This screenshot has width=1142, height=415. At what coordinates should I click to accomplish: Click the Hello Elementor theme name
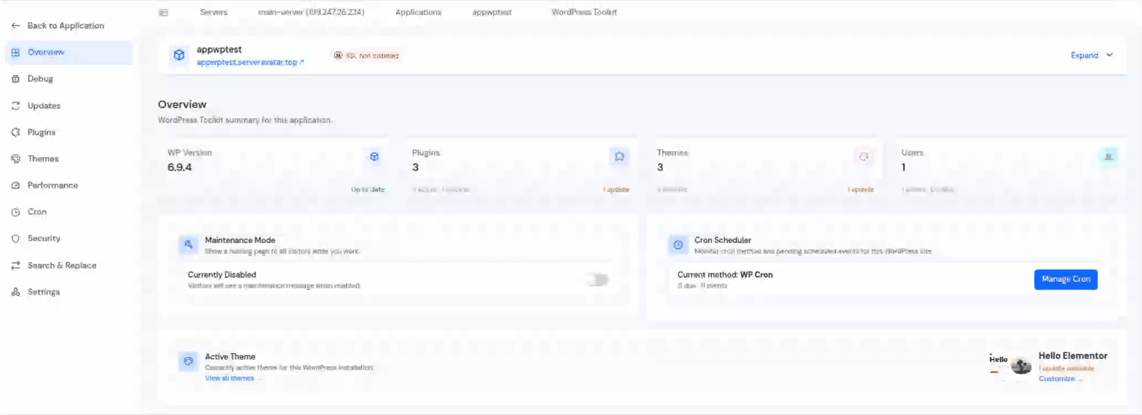(1073, 356)
